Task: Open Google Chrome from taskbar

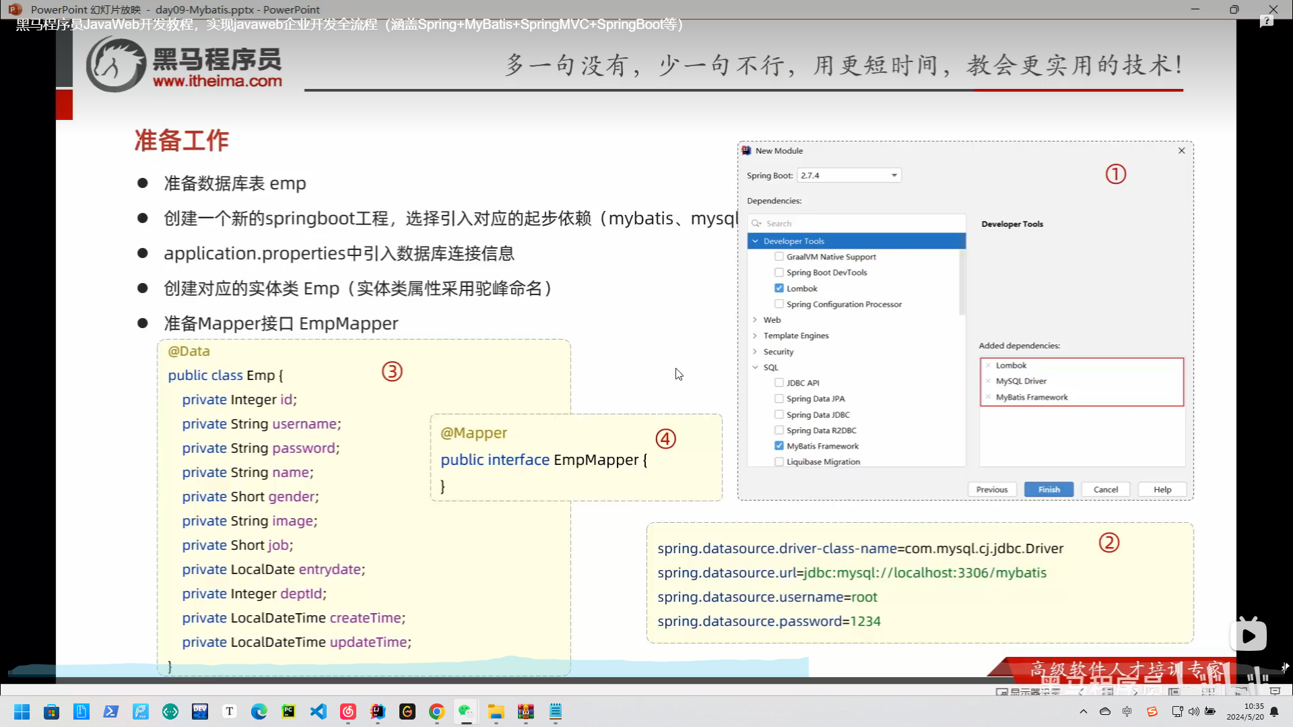Action: (x=437, y=712)
